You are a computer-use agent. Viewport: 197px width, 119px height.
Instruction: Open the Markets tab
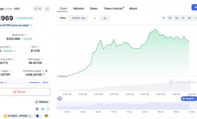tap(79, 9)
